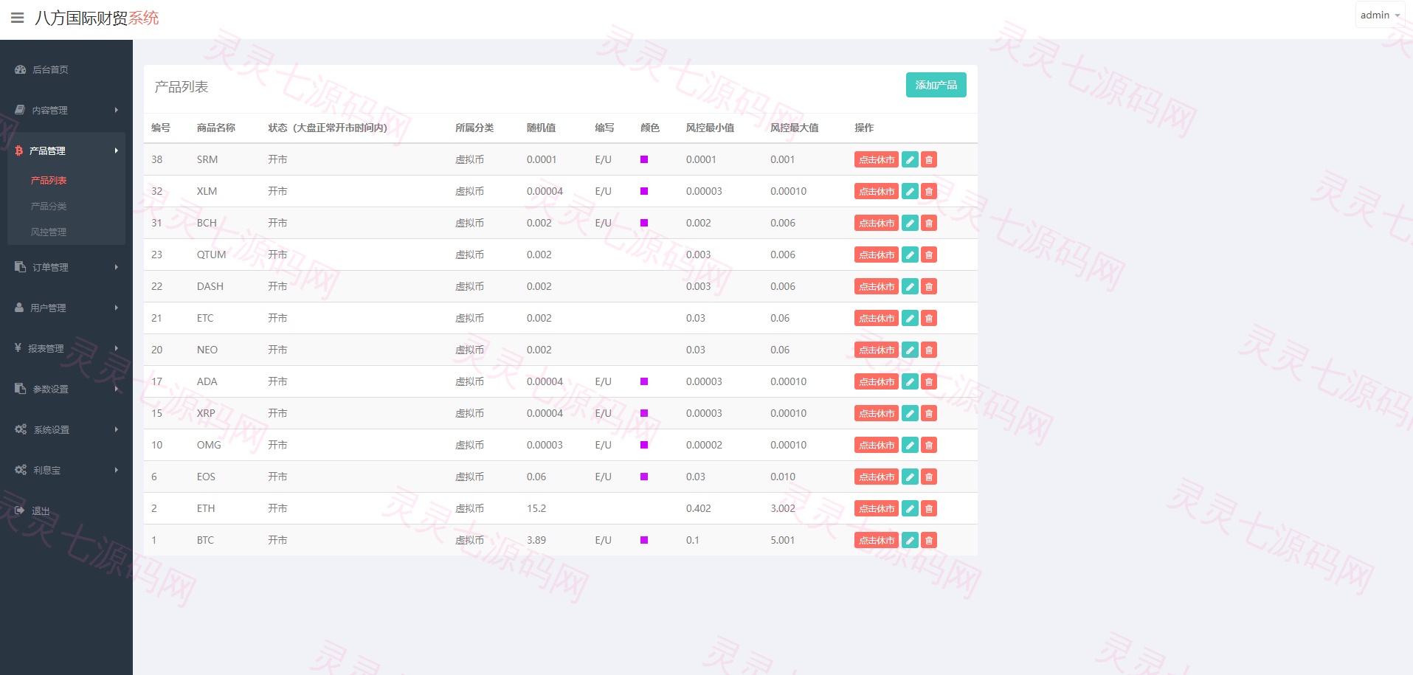Click the edit pencil icon for SRM row
The height and width of the screenshot is (675, 1413).
[x=910, y=159]
